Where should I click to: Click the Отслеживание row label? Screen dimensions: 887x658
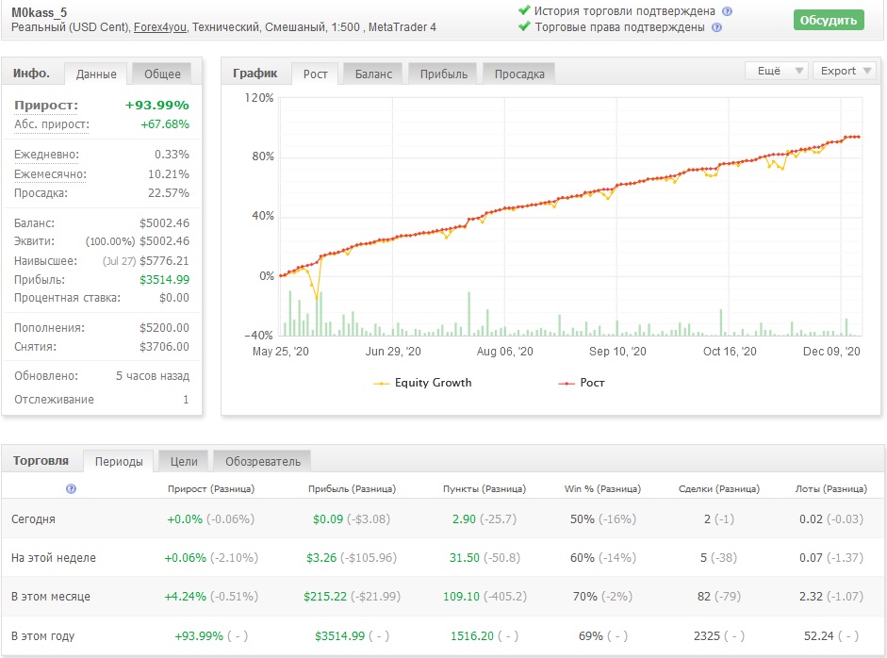(x=54, y=400)
